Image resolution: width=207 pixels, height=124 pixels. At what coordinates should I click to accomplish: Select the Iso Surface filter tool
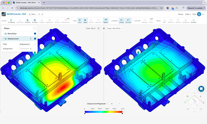click(x=28, y=21)
